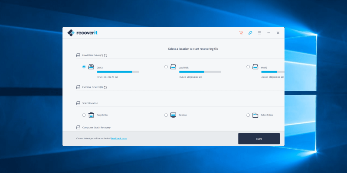The image size is (347, 173).
Task: Click the Select Folder icon
Action: click(255, 115)
